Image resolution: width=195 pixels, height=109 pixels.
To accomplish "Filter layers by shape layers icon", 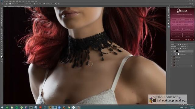I will click(x=184, y=45).
